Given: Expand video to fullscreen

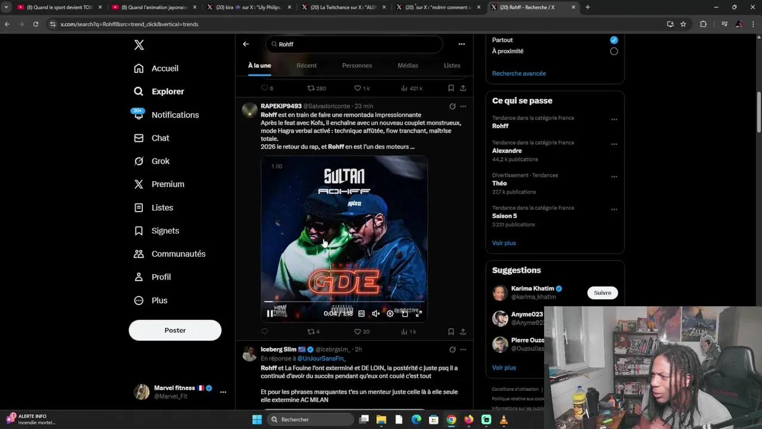Looking at the screenshot, I should pos(419,313).
